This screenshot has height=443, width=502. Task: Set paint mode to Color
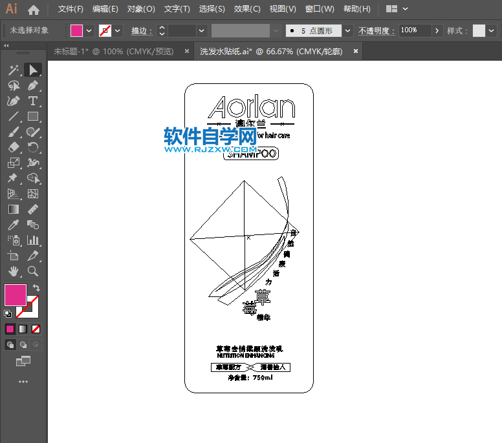click(x=10, y=329)
